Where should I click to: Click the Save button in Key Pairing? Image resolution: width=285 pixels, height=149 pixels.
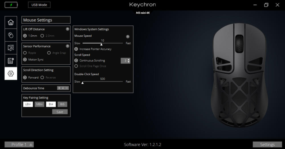[x=60, y=112]
